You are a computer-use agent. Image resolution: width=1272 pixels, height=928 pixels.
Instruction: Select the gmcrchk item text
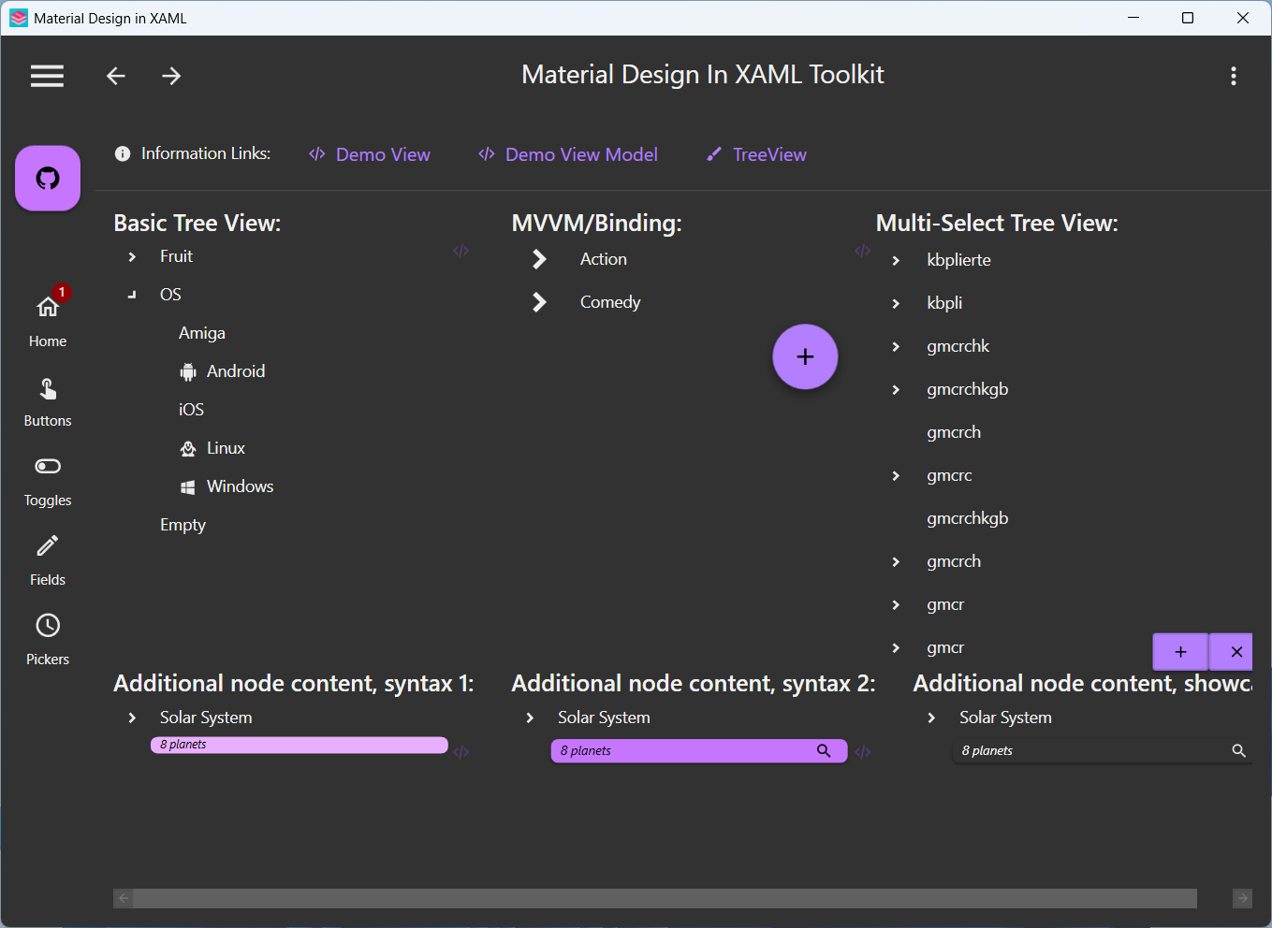tap(958, 346)
